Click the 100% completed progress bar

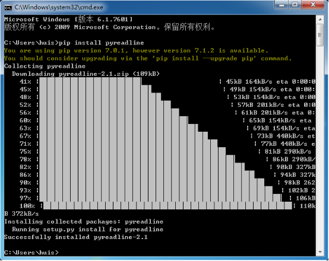coord(167,206)
